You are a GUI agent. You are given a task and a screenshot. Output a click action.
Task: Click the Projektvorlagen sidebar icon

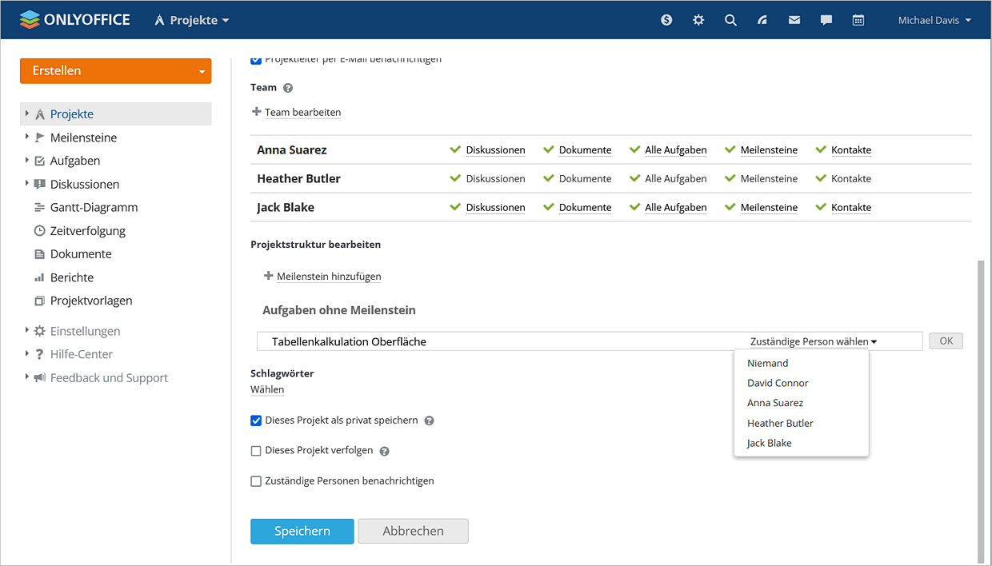coord(39,301)
